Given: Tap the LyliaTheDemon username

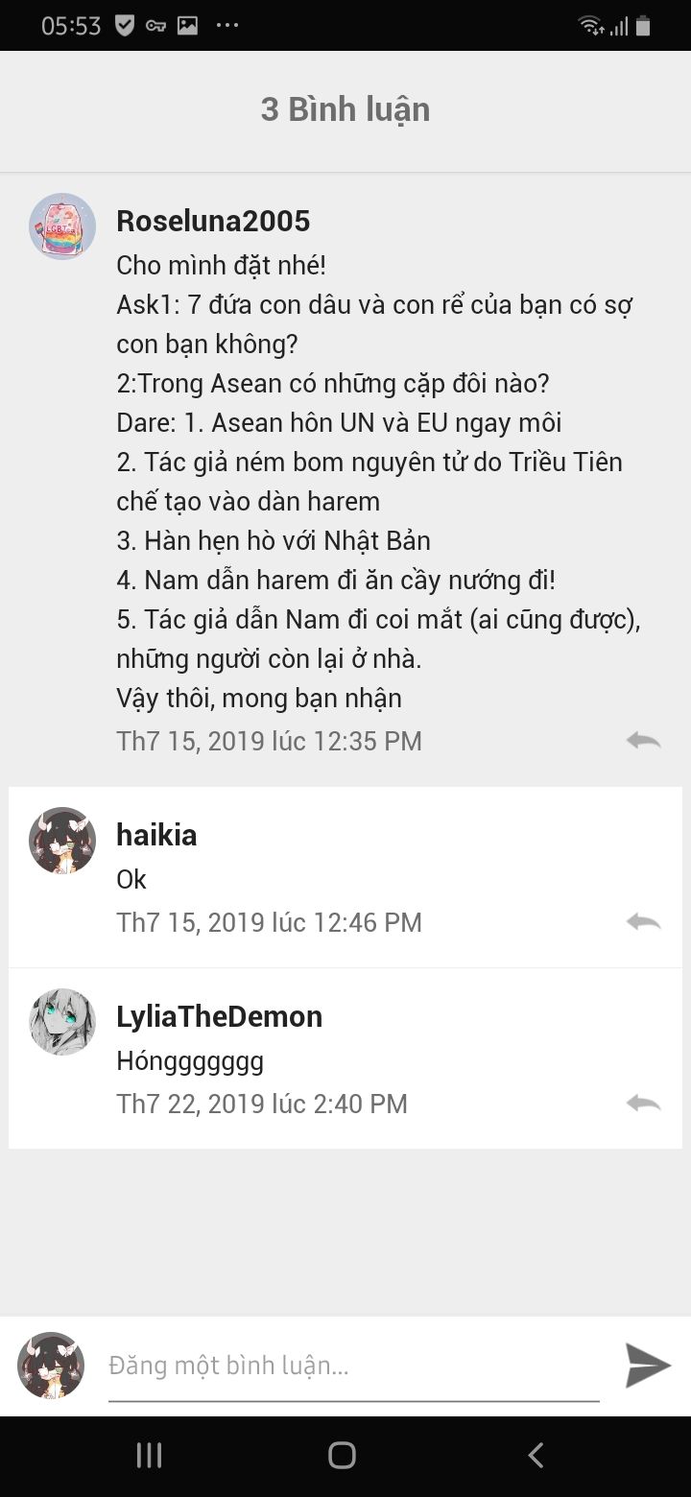Looking at the screenshot, I should (x=219, y=1016).
